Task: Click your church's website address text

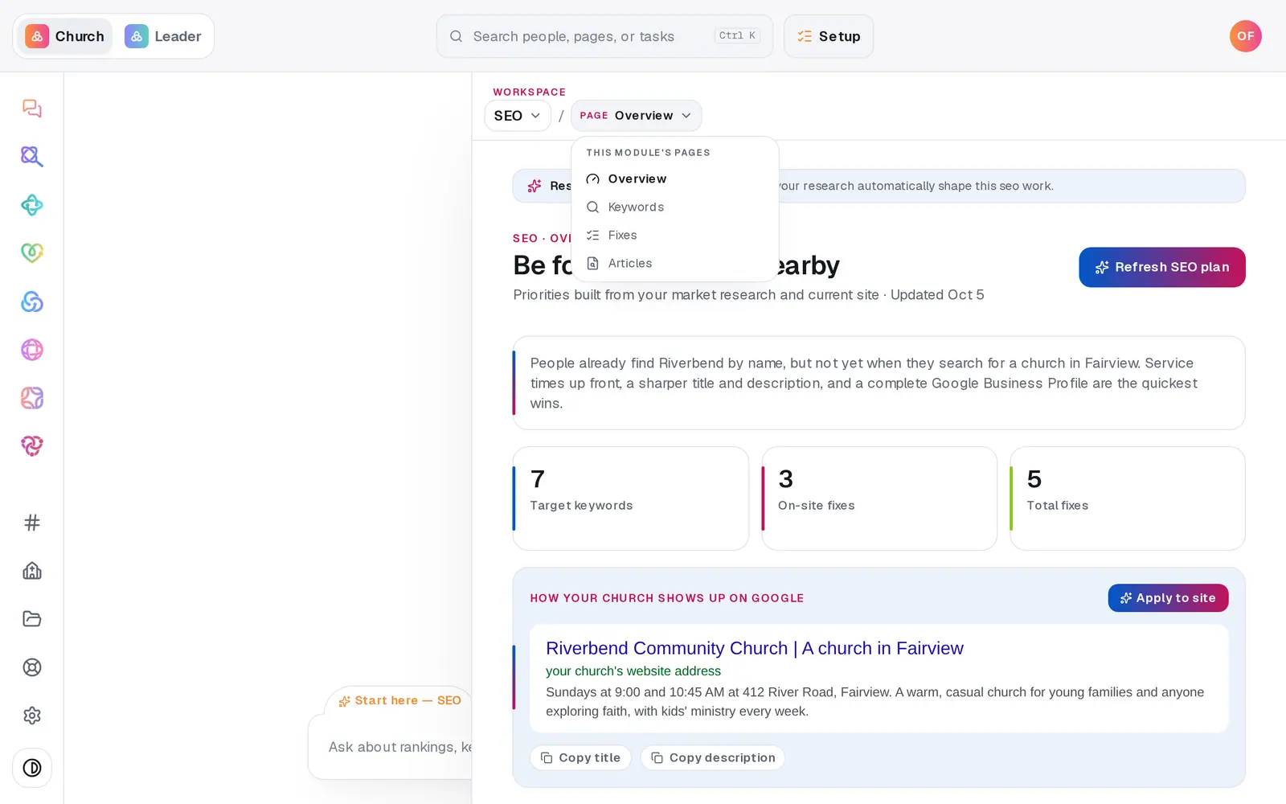Action: pyautogui.click(x=633, y=671)
